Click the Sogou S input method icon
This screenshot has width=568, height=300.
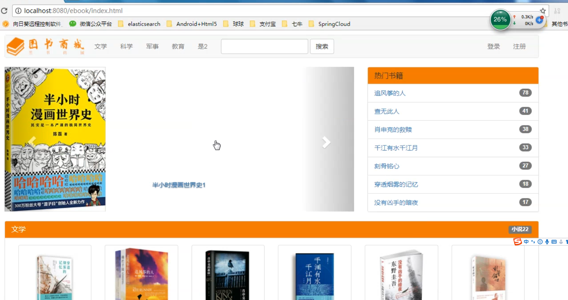point(517,242)
